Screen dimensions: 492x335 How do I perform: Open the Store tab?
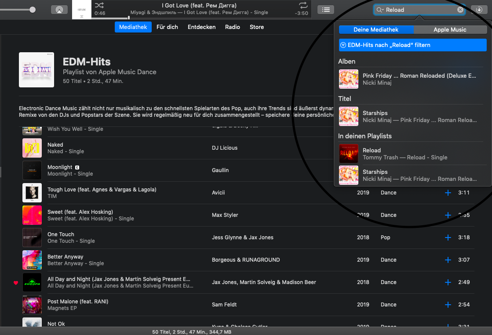(257, 27)
